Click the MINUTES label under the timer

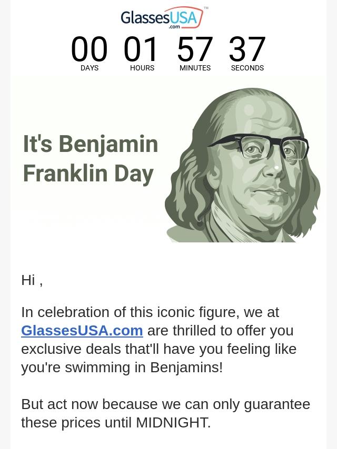pos(195,68)
